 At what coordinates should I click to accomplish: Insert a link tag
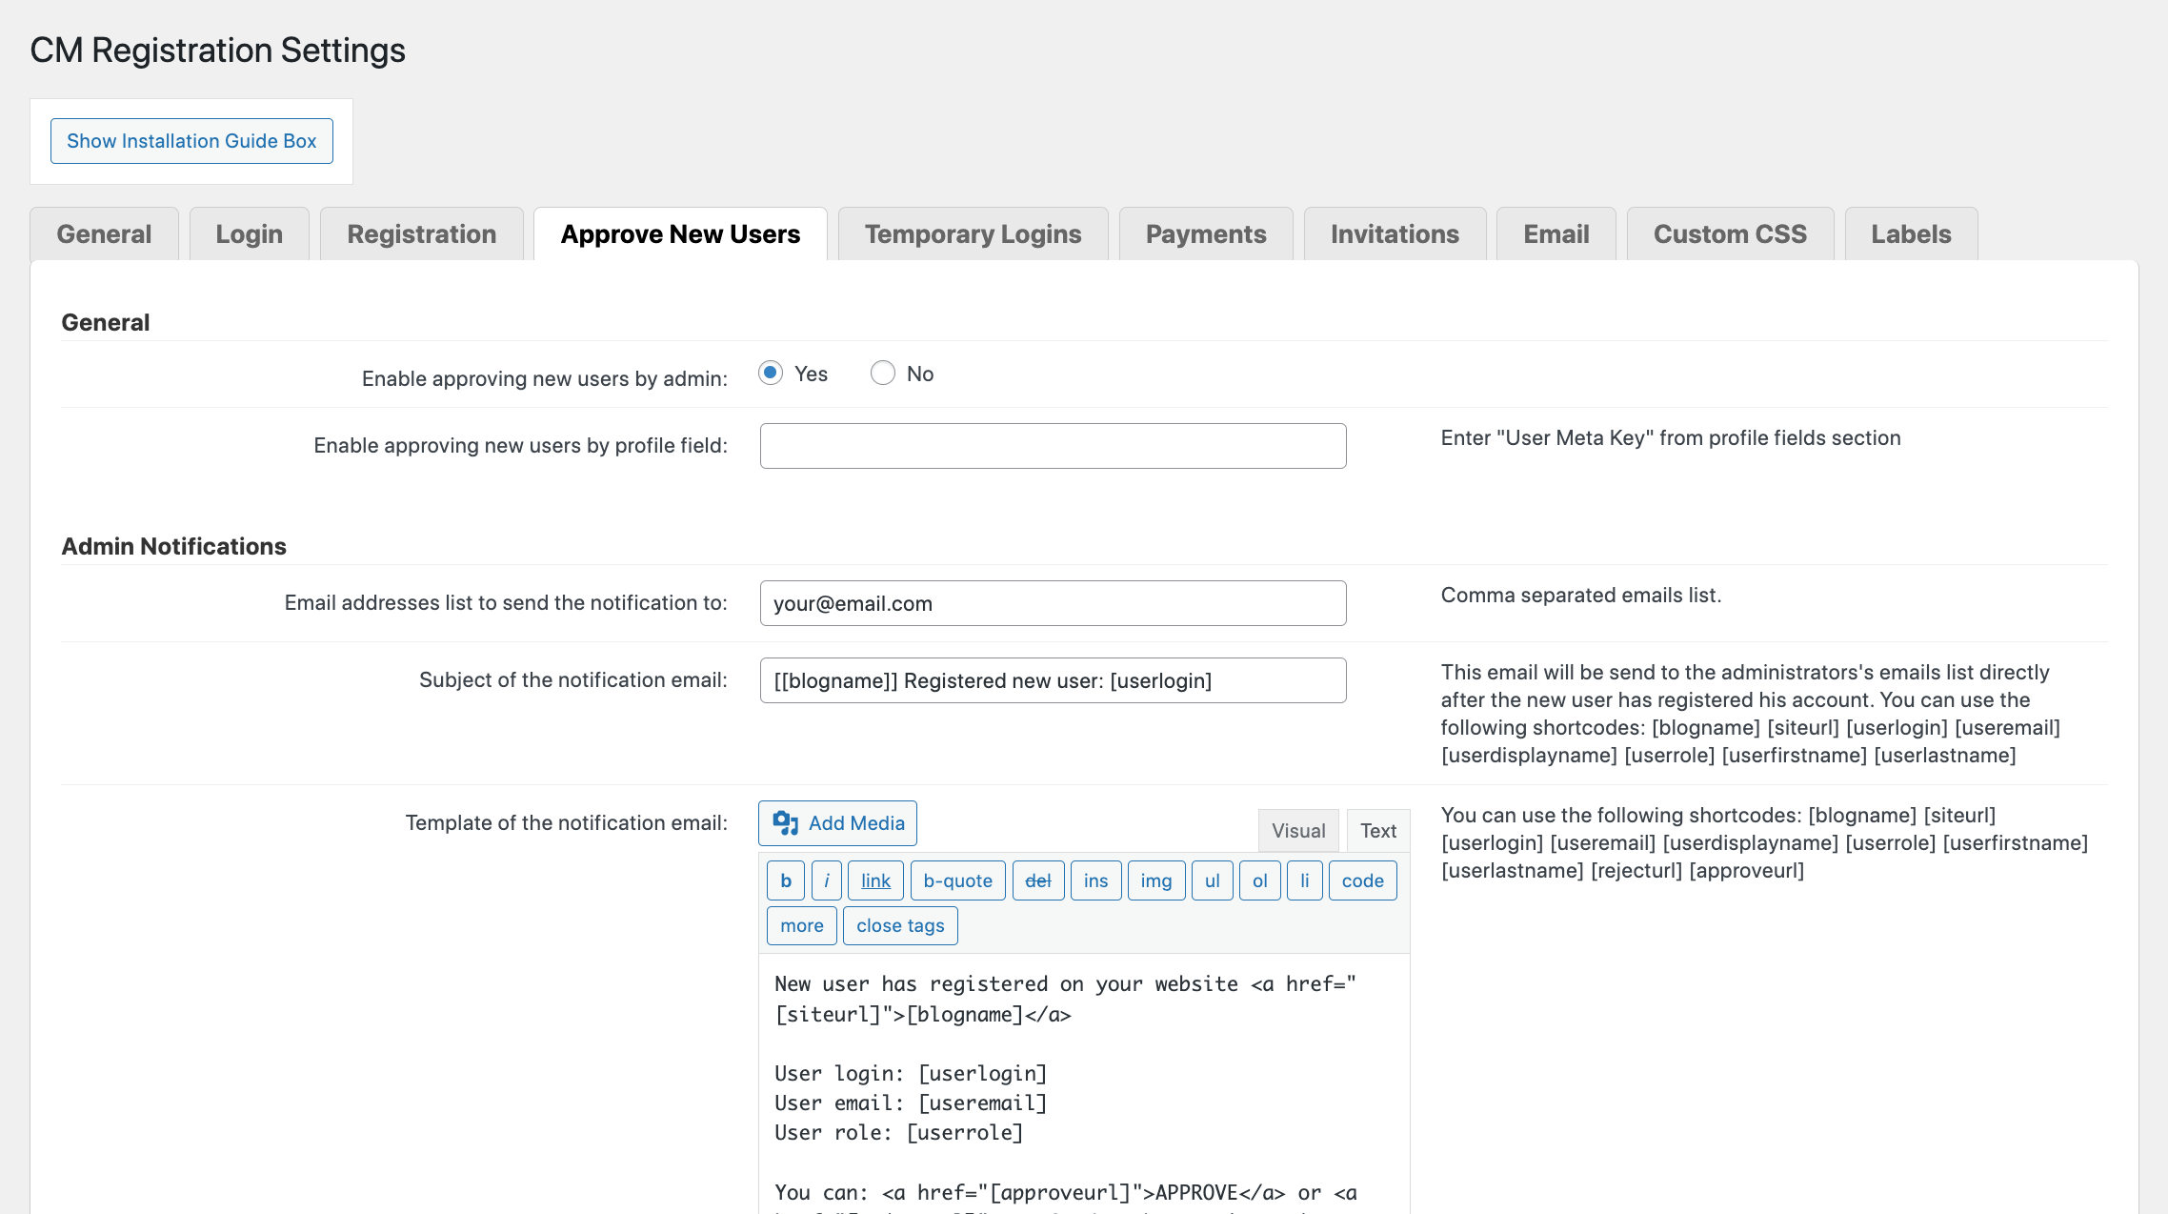(x=875, y=880)
